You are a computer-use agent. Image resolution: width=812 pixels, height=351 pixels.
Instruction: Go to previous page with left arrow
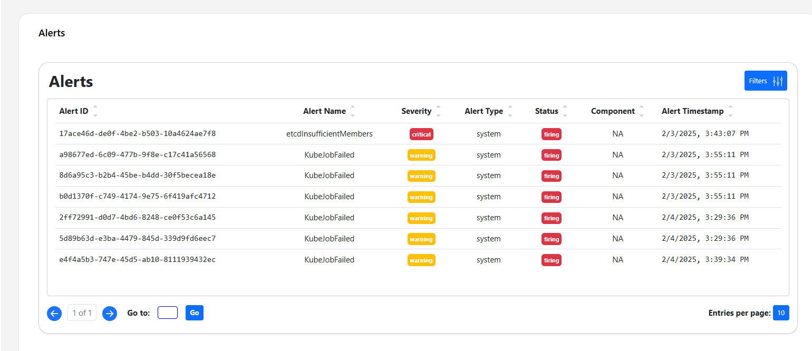[54, 313]
